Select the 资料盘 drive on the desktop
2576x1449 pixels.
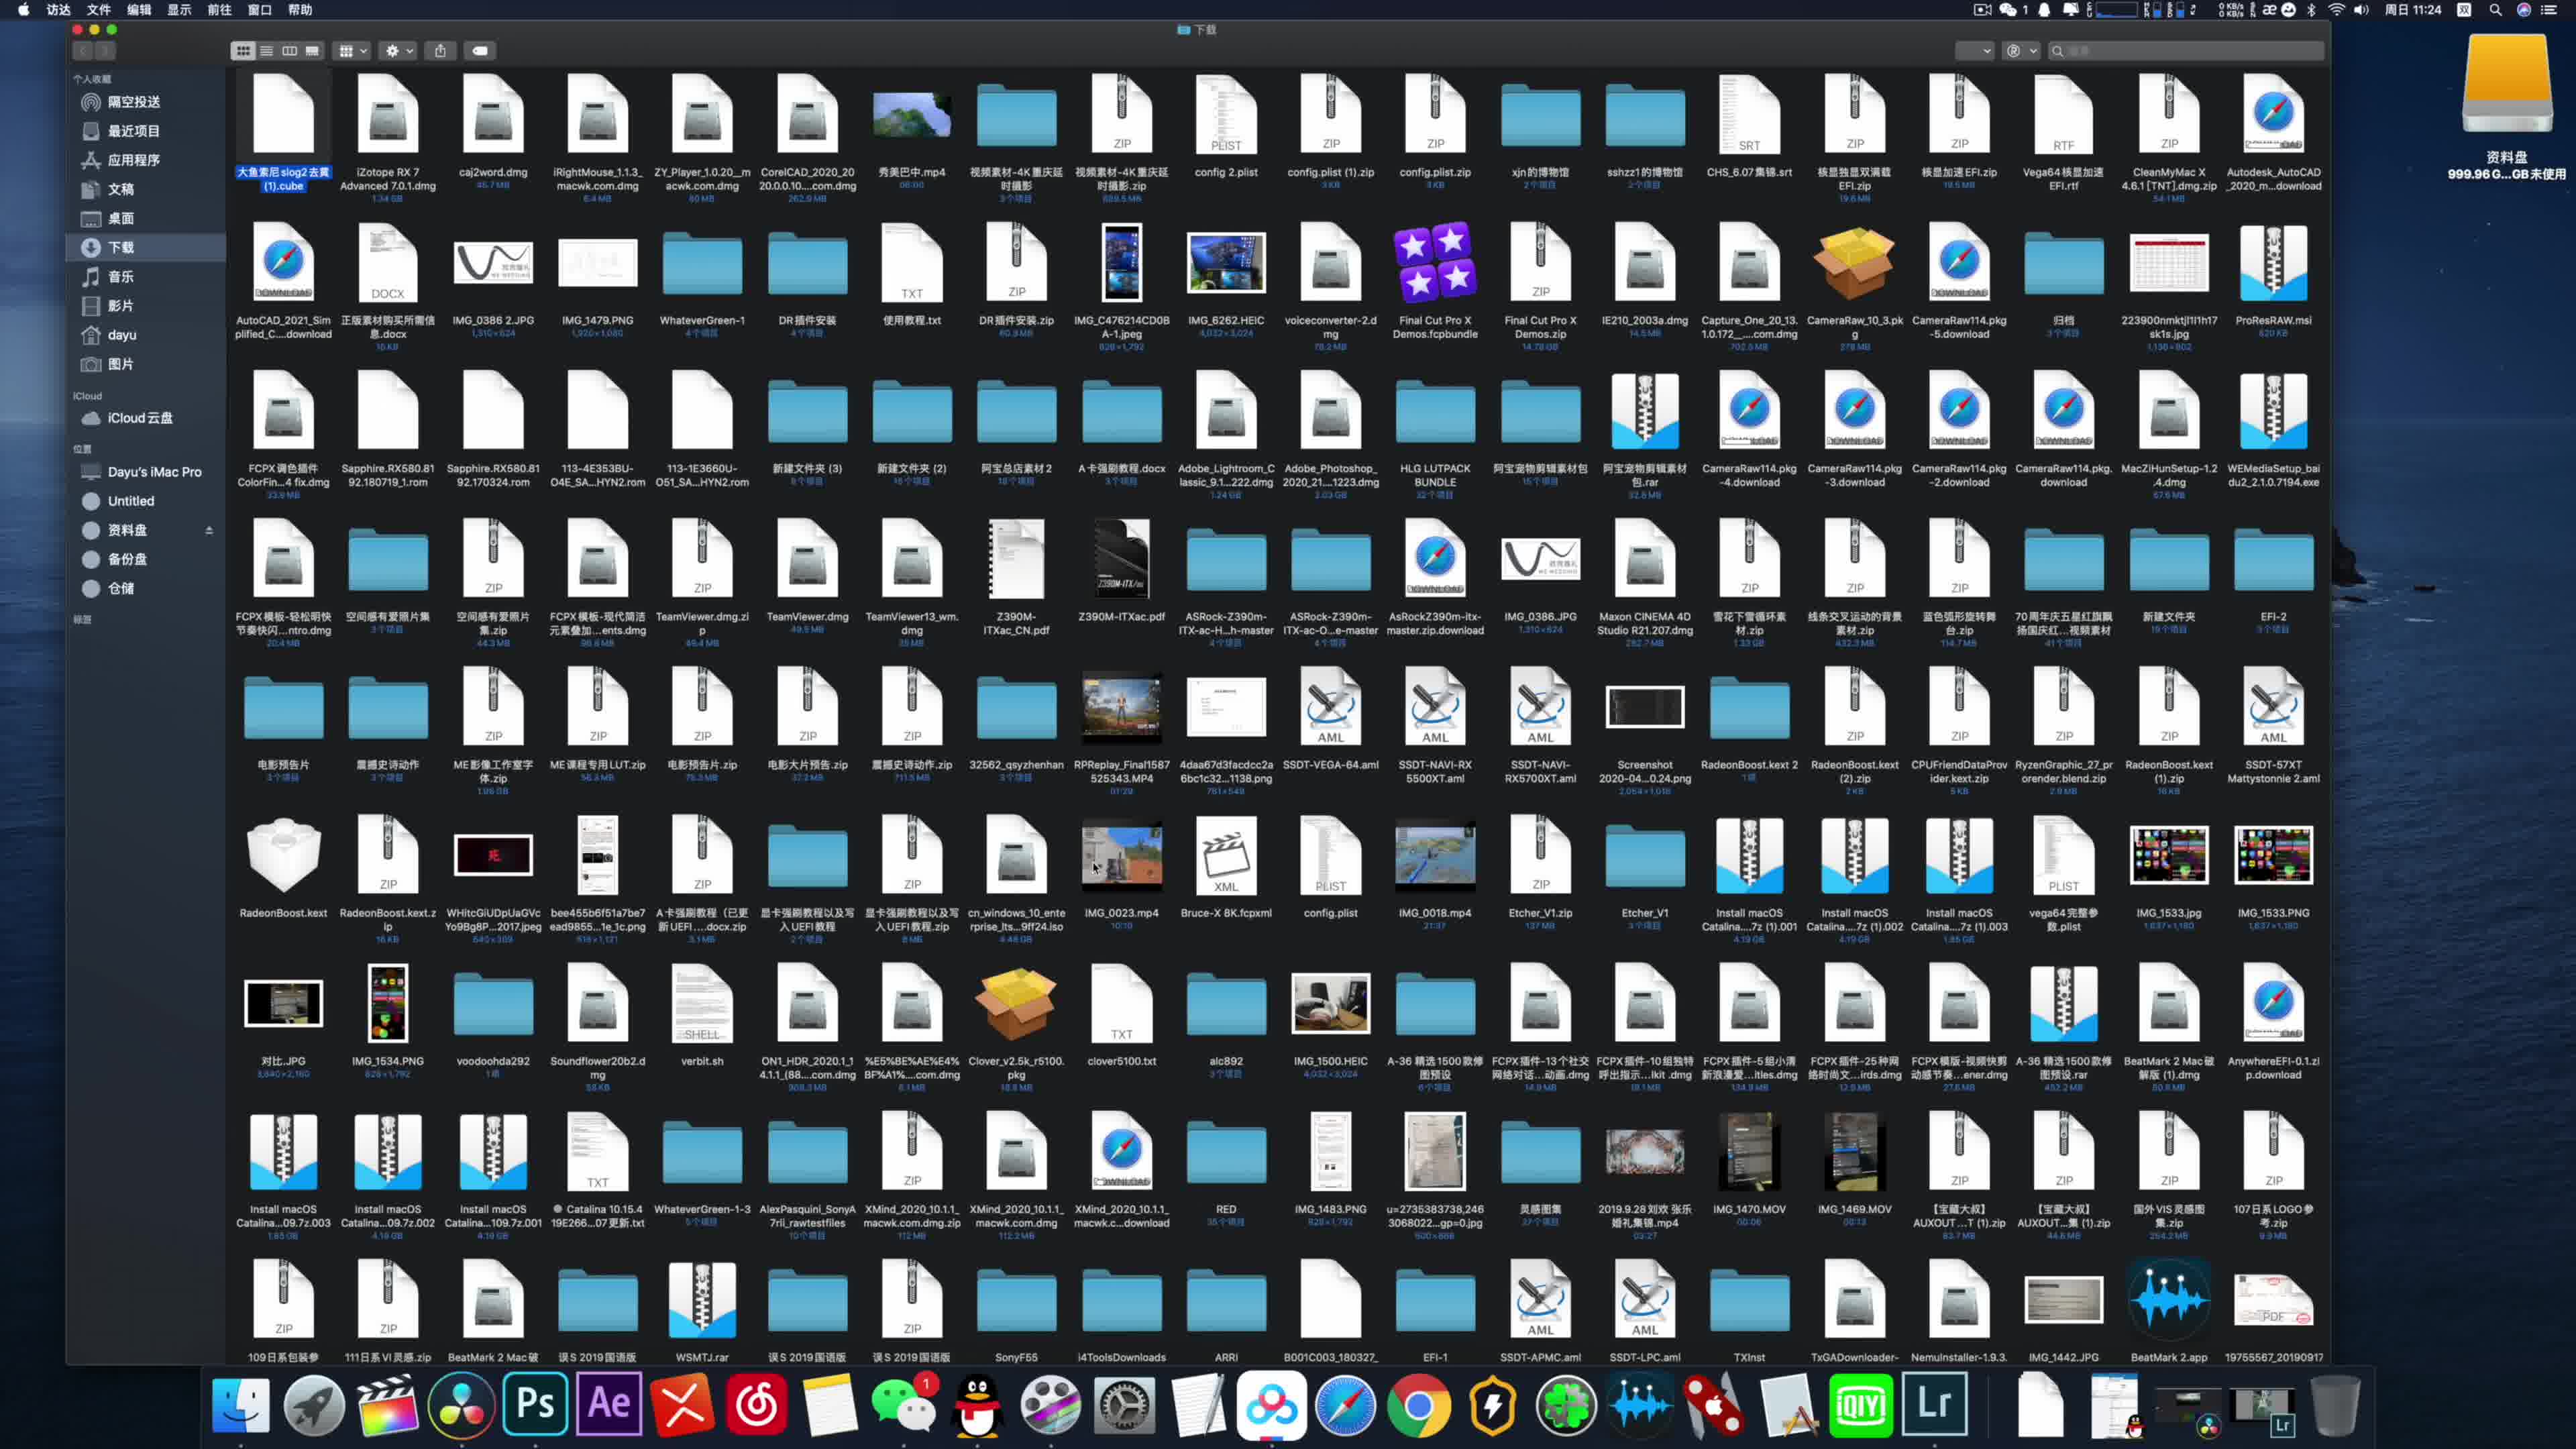click(2507, 84)
